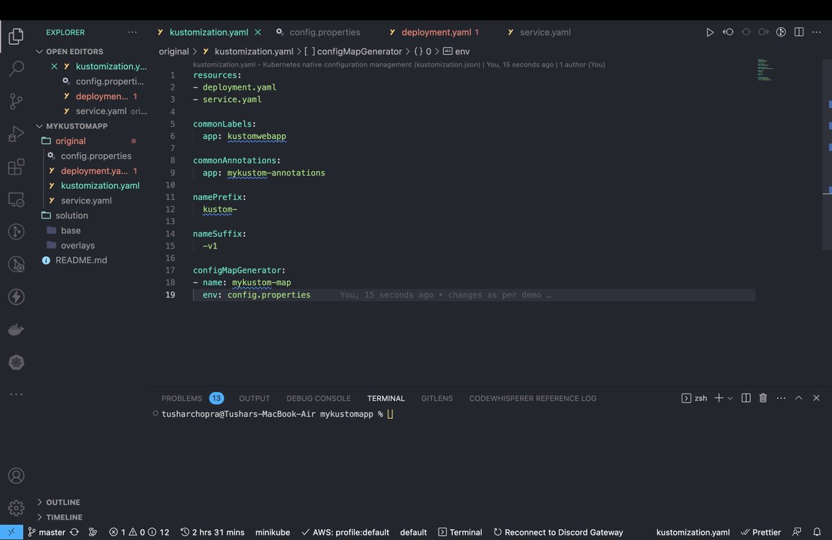Open the Problems panel tab
The width and height of the screenshot is (832, 540).
(182, 398)
